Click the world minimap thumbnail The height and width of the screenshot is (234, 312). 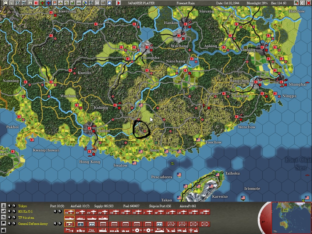[291, 218]
